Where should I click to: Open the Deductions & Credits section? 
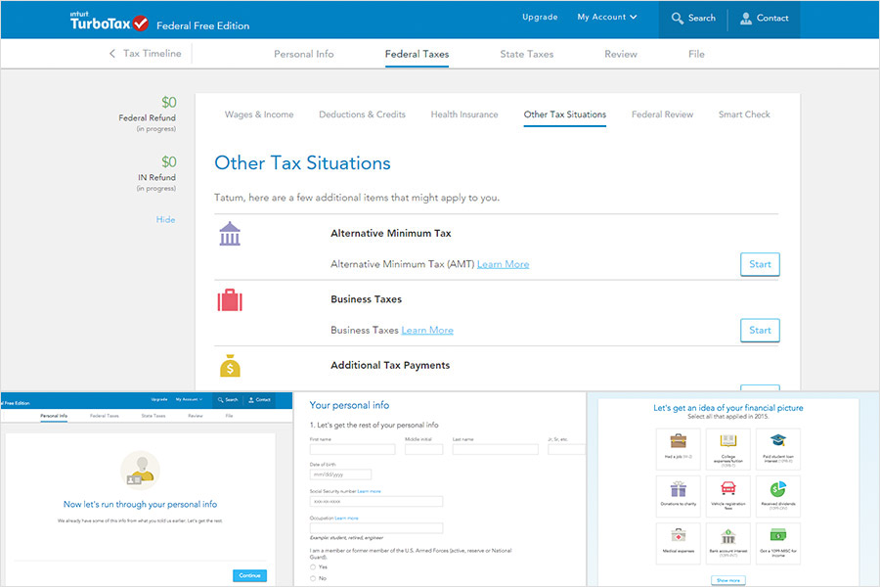point(362,113)
